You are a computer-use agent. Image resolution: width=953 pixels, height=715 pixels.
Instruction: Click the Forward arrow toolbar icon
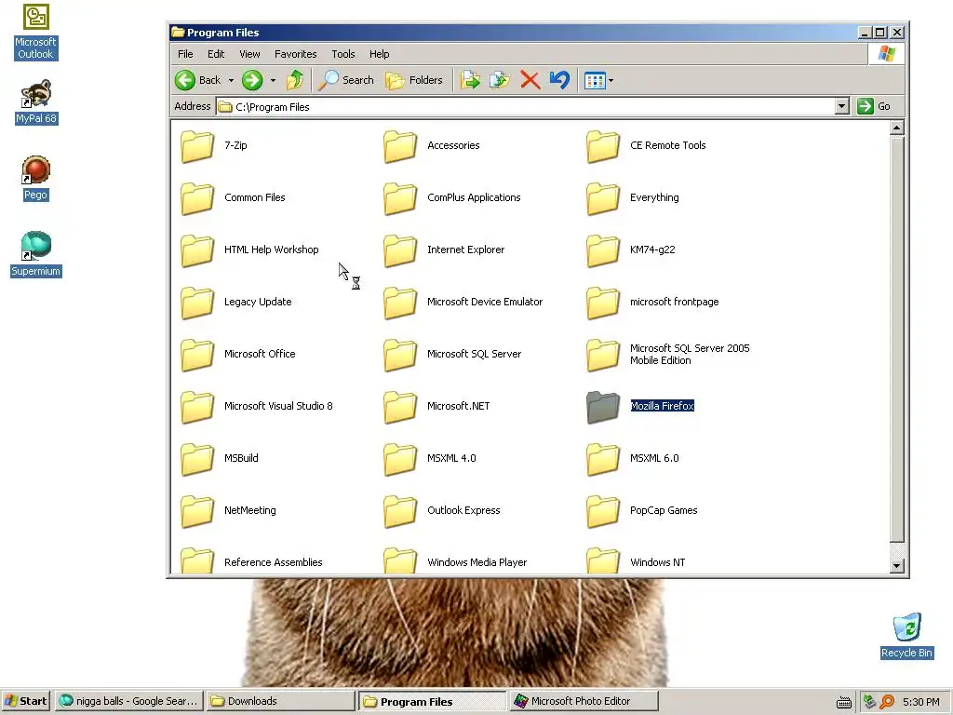tap(252, 80)
